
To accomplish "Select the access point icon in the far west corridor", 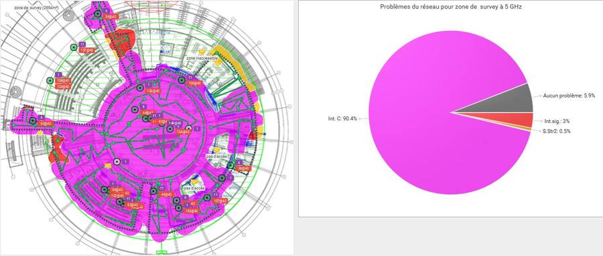I will coord(33,121).
